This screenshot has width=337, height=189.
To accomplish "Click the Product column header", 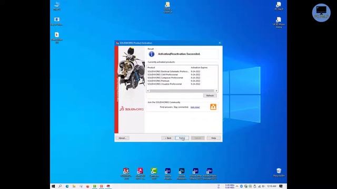I will [151, 68].
